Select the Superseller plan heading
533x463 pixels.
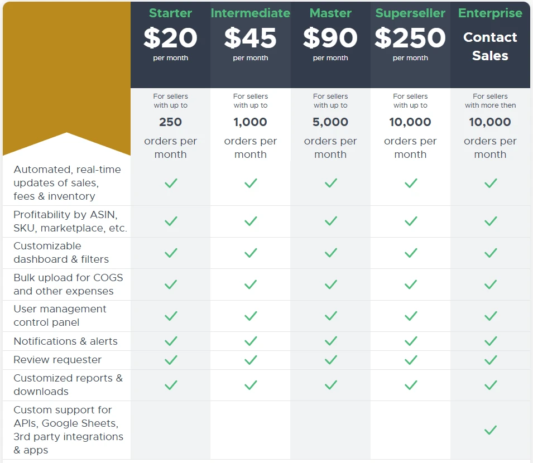pos(410,13)
